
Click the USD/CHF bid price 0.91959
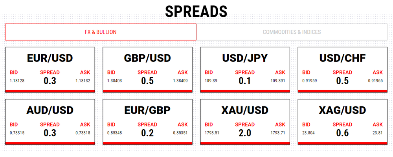pos(310,81)
